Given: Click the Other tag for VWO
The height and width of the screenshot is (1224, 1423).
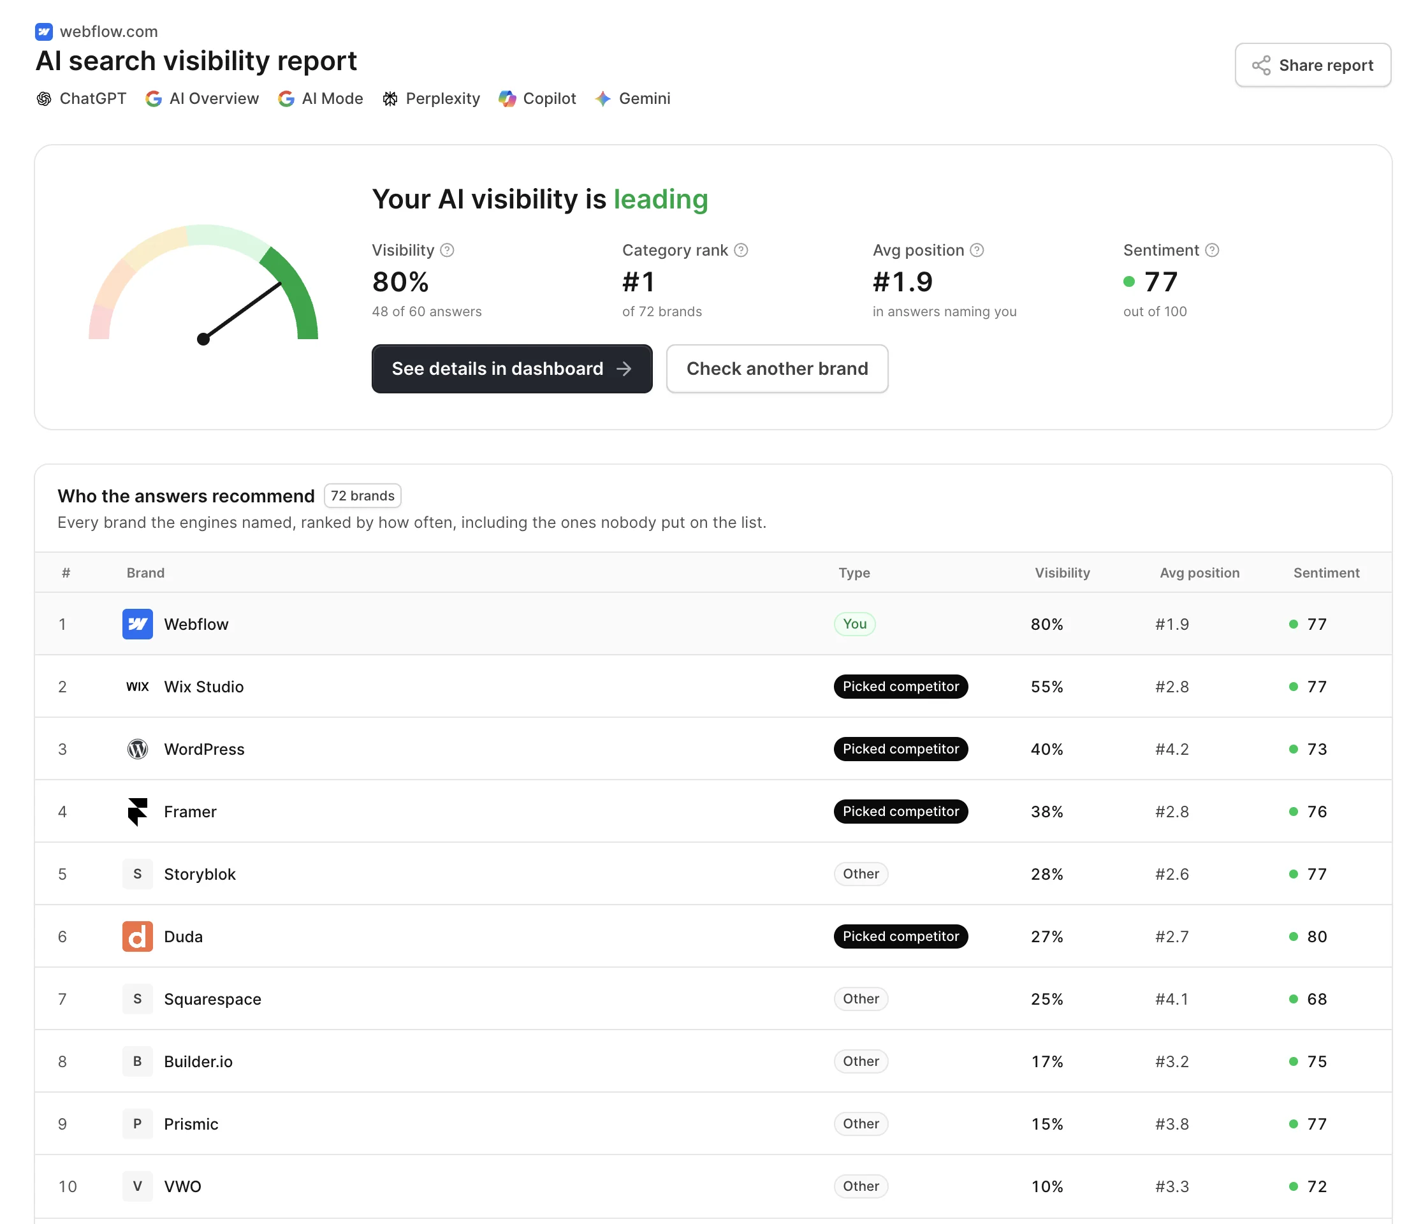Looking at the screenshot, I should (x=861, y=1187).
